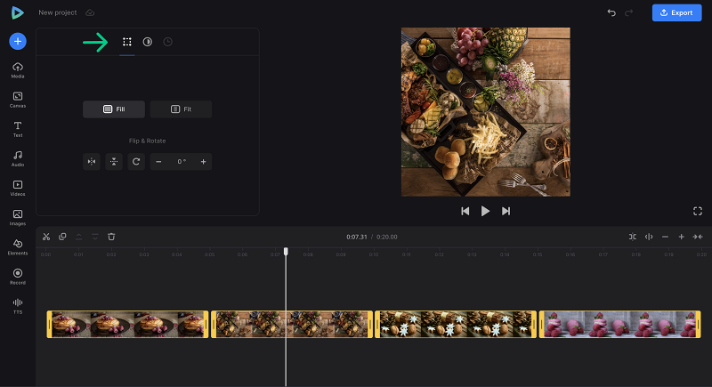This screenshot has width=712, height=387.
Task: Click the 0:15 mark on ruler
Action: (x=538, y=254)
